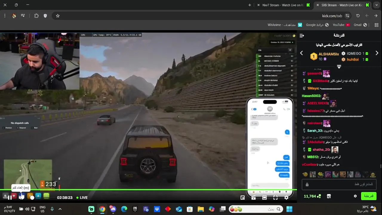The width and height of the screenshot is (382, 215).
Task: Adjust the player volume slider knob
Action: coord(32,198)
